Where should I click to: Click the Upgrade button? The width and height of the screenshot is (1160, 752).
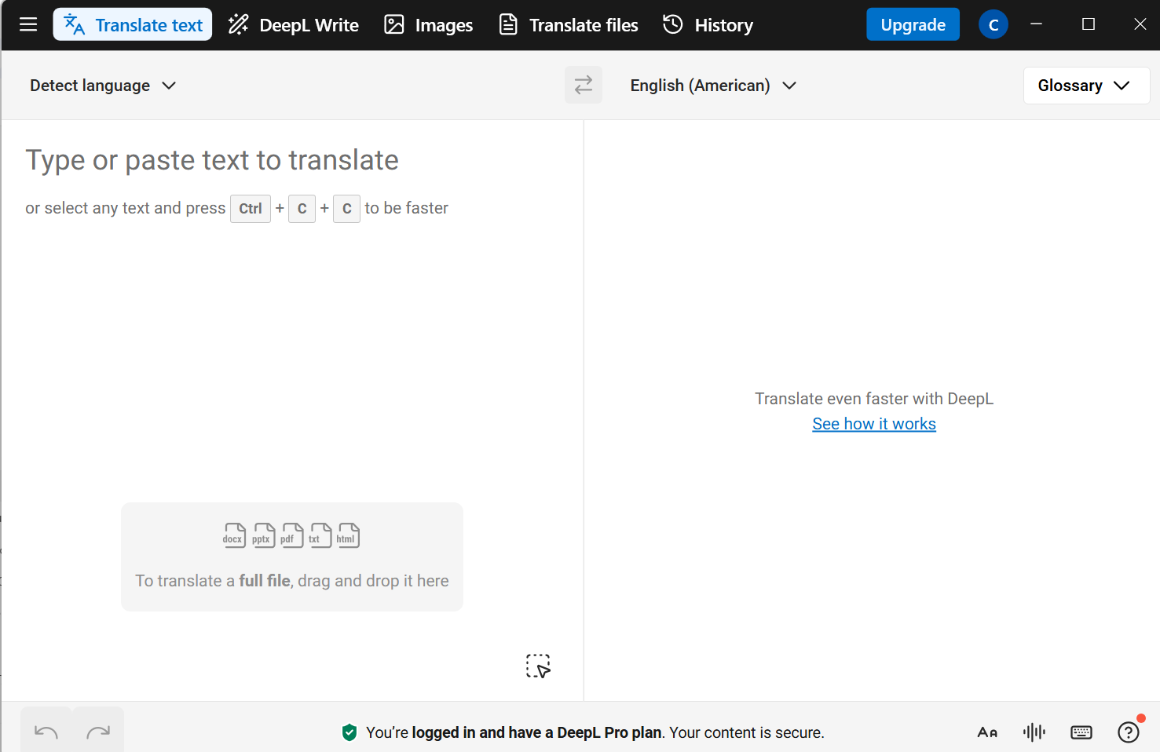click(913, 24)
